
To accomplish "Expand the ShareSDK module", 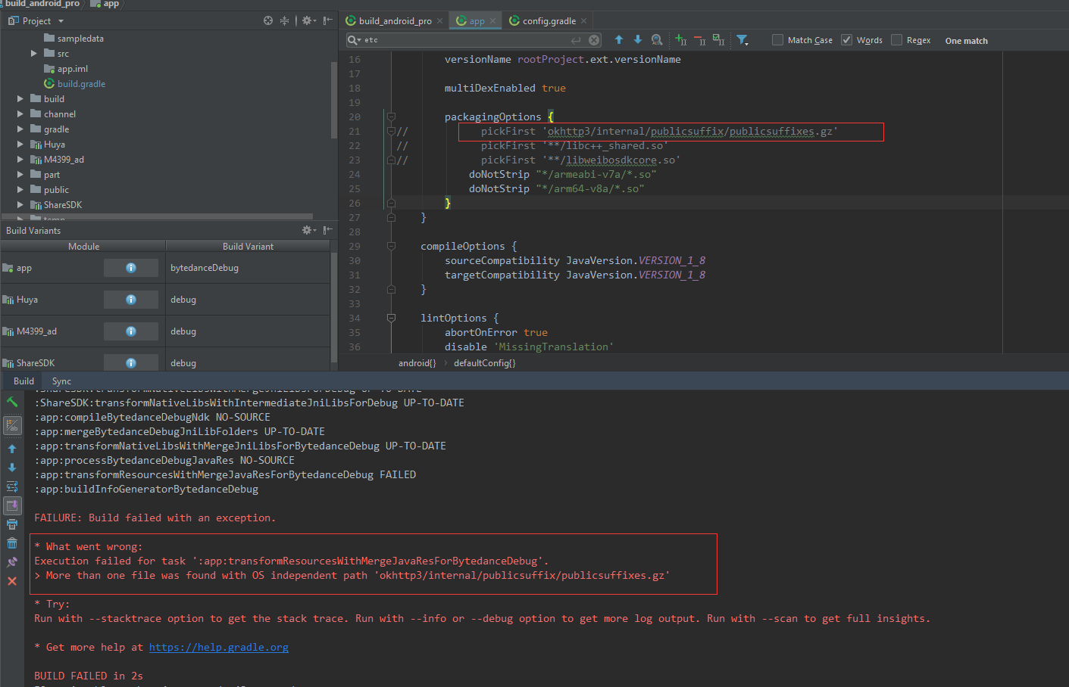I will (20, 205).
